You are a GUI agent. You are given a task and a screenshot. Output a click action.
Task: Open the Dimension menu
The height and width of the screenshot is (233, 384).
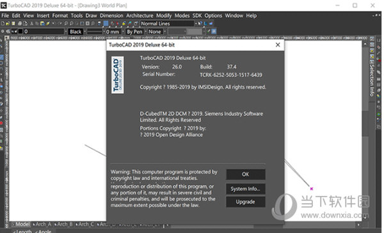[x=111, y=15]
